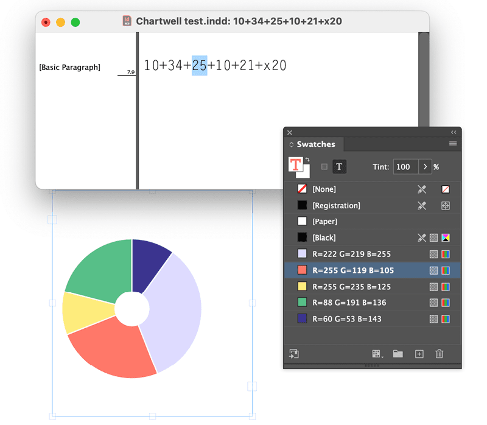Choose swatch R=255 G=235 B=125
487x425 pixels.
point(373,286)
